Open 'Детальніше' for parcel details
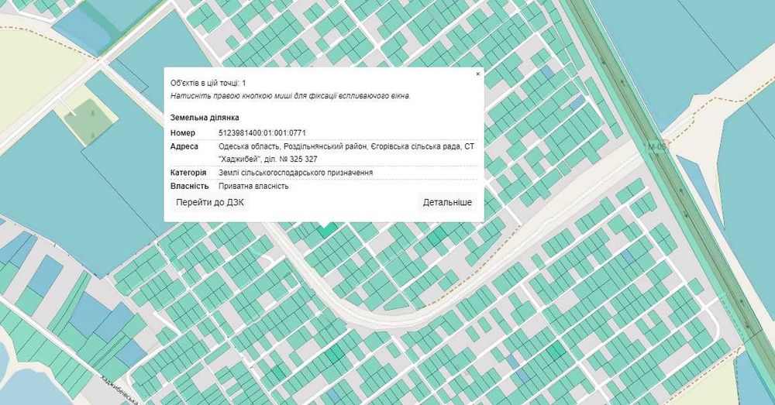This screenshot has height=405, width=775. click(x=447, y=202)
